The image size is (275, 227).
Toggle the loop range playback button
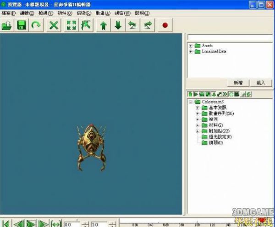click(56, 224)
